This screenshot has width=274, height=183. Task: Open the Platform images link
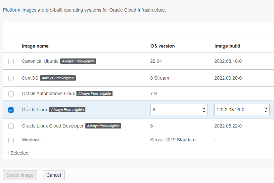click(x=20, y=10)
